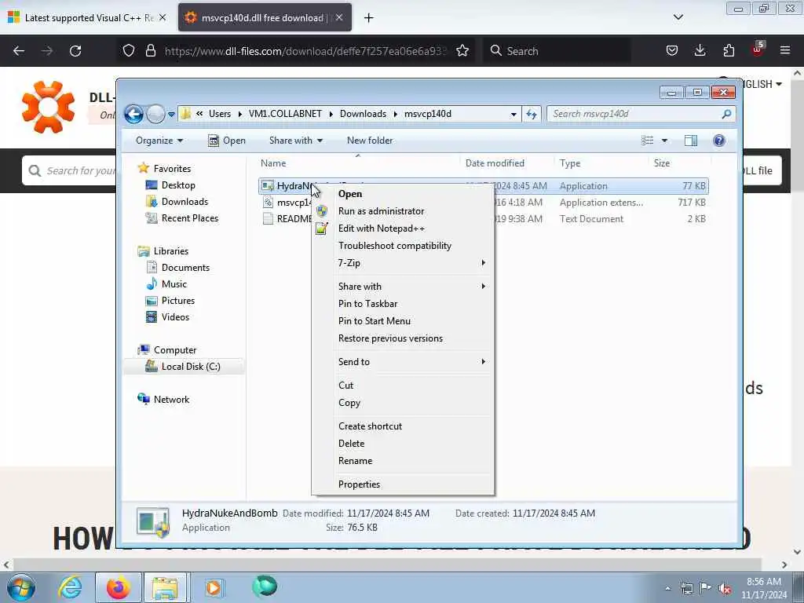Open Firefox's hamburger application menu
The height and width of the screenshot is (603, 804).
click(784, 50)
